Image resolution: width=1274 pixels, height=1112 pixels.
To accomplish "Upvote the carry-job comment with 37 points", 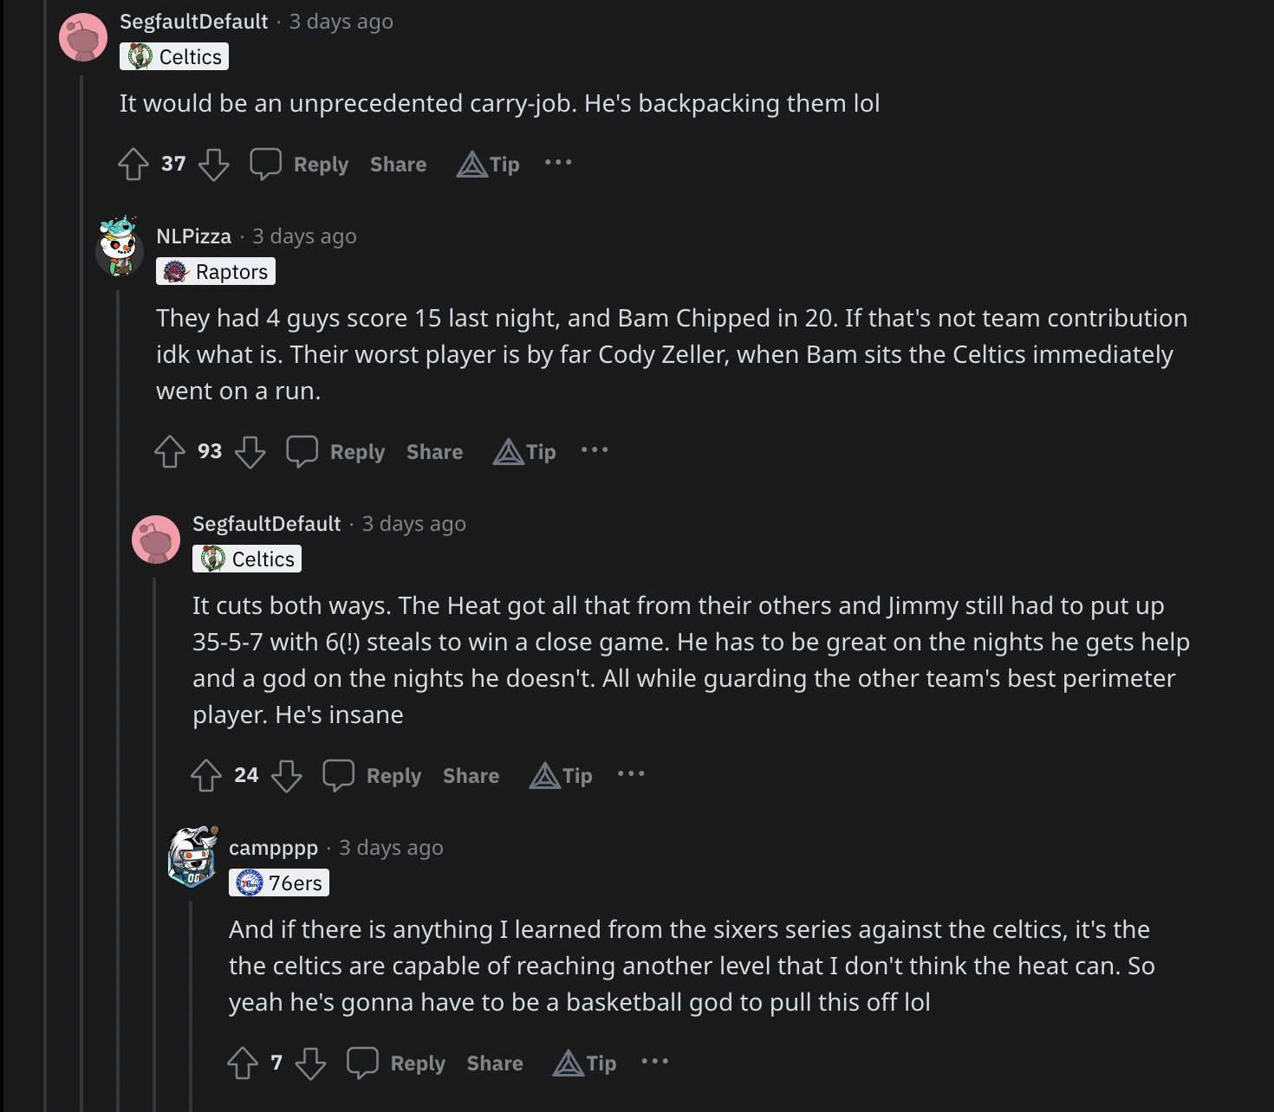I will [133, 164].
